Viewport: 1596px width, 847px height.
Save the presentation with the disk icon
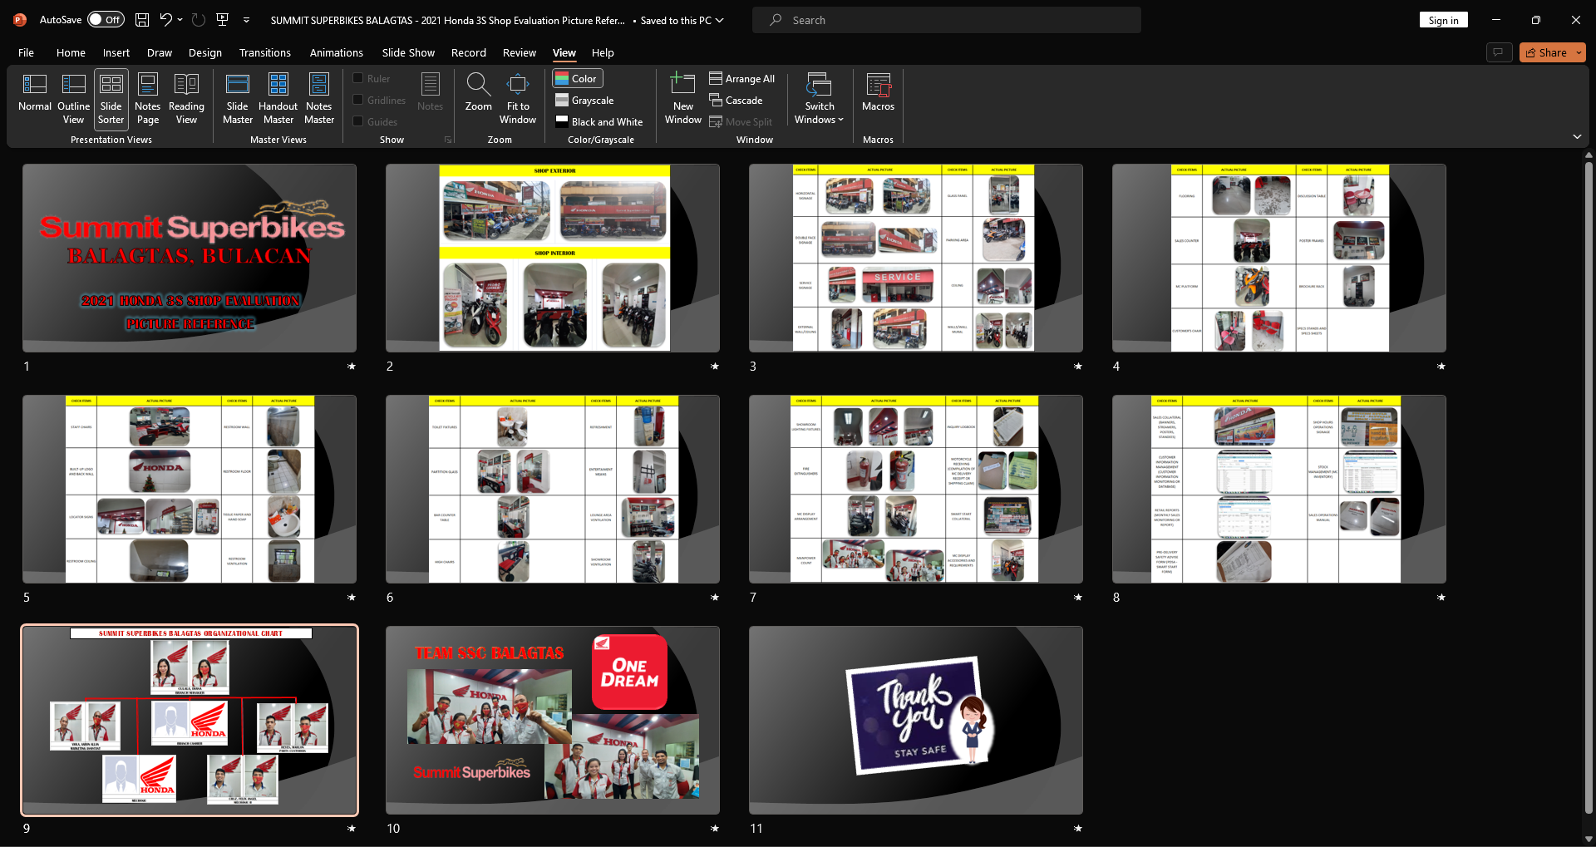142,20
